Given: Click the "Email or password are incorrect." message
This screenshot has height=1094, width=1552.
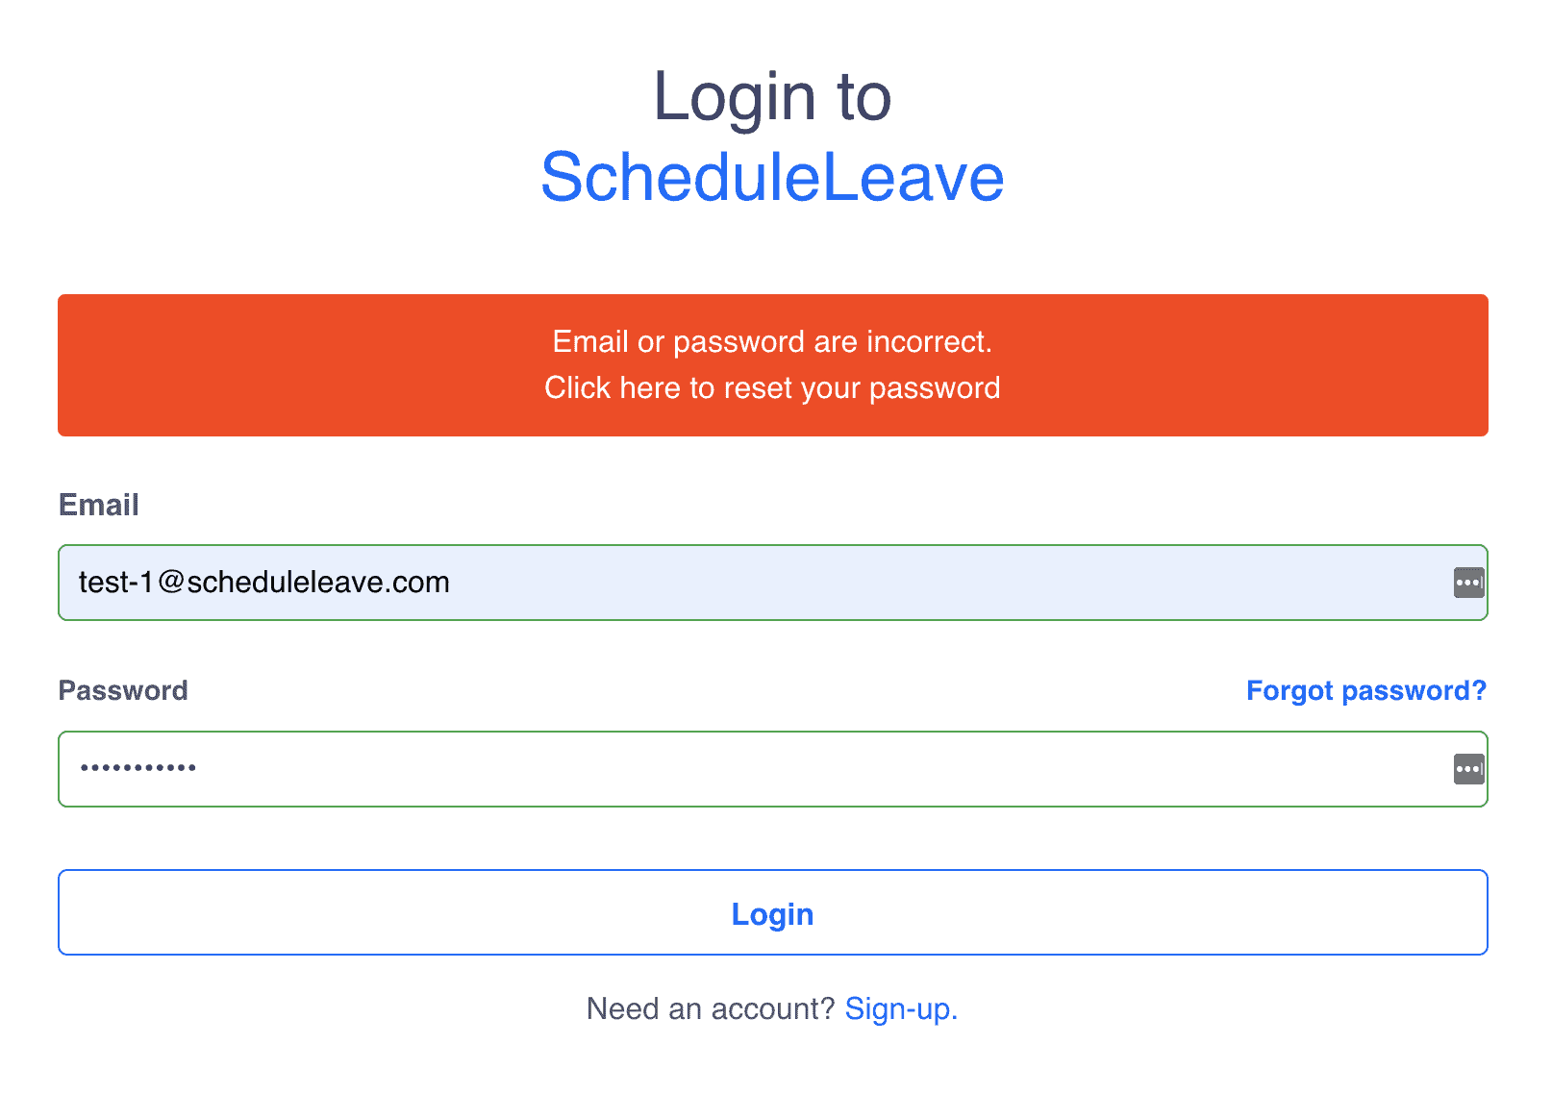Looking at the screenshot, I should click(x=772, y=342).
